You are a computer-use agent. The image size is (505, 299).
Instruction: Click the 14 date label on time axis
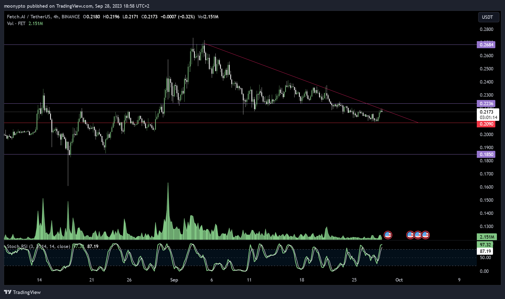click(x=39, y=280)
